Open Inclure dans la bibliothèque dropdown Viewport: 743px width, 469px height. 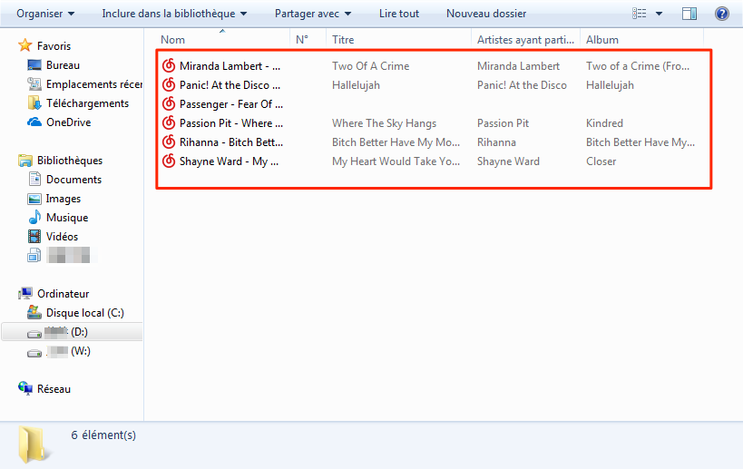(x=174, y=14)
